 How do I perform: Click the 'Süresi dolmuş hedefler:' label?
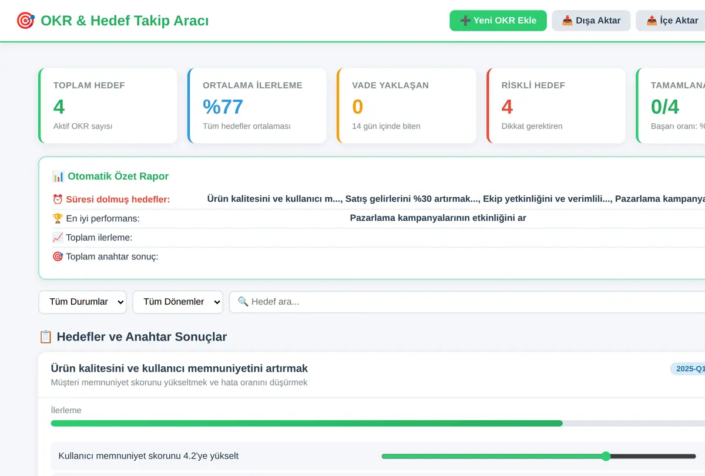[117, 200]
